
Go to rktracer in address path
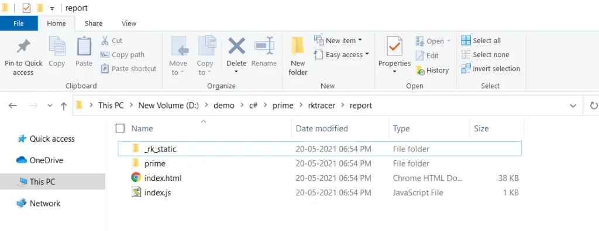pyautogui.click(x=321, y=106)
